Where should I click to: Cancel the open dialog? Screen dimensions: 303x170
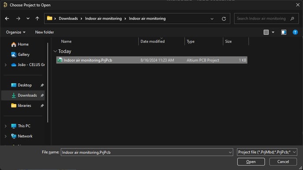pyautogui.click(x=283, y=162)
